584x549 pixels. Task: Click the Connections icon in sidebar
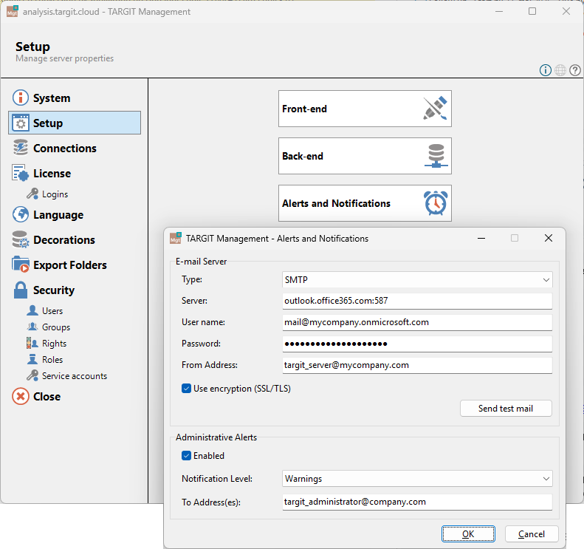[x=21, y=148]
